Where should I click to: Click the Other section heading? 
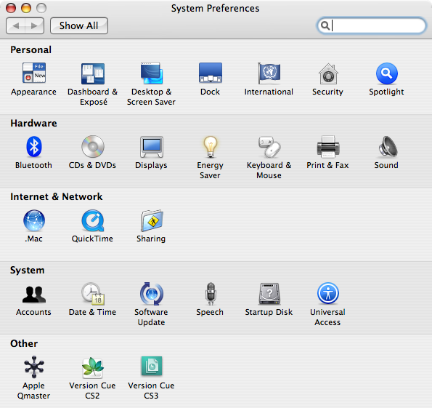point(24,343)
